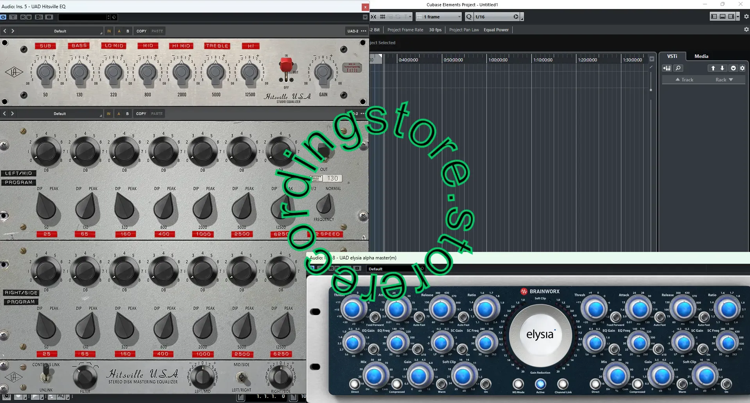
Task: Toggle quantize Q icon in Cubase toolbar
Action: 469,17
